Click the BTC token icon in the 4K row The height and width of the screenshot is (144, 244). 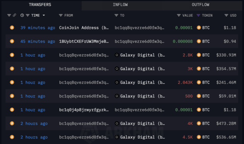coord(199,123)
